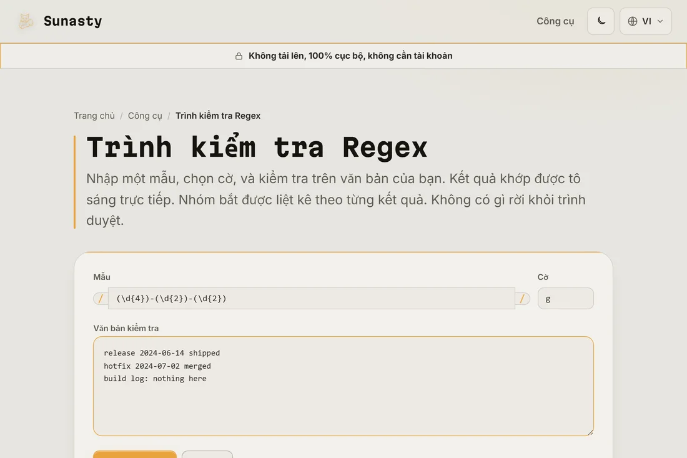This screenshot has width=687, height=458.
Task: Click the Sunasty cat logo icon
Action: pyautogui.click(x=26, y=21)
